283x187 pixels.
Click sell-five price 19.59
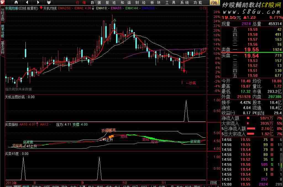pos(253,29)
